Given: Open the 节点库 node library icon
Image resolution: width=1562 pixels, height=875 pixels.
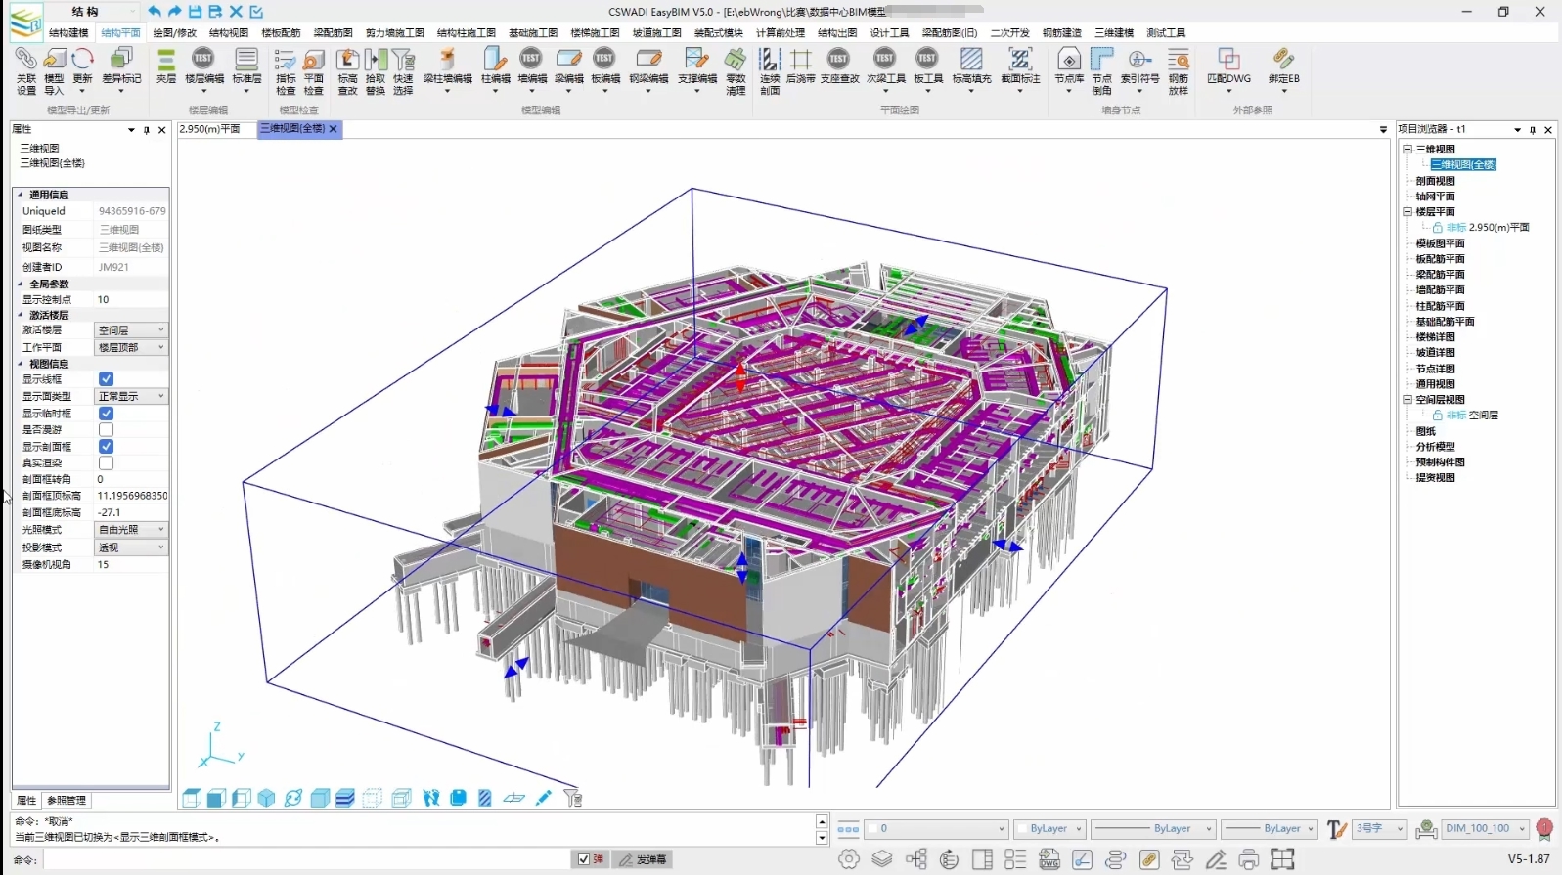Looking at the screenshot, I should point(1069,62).
